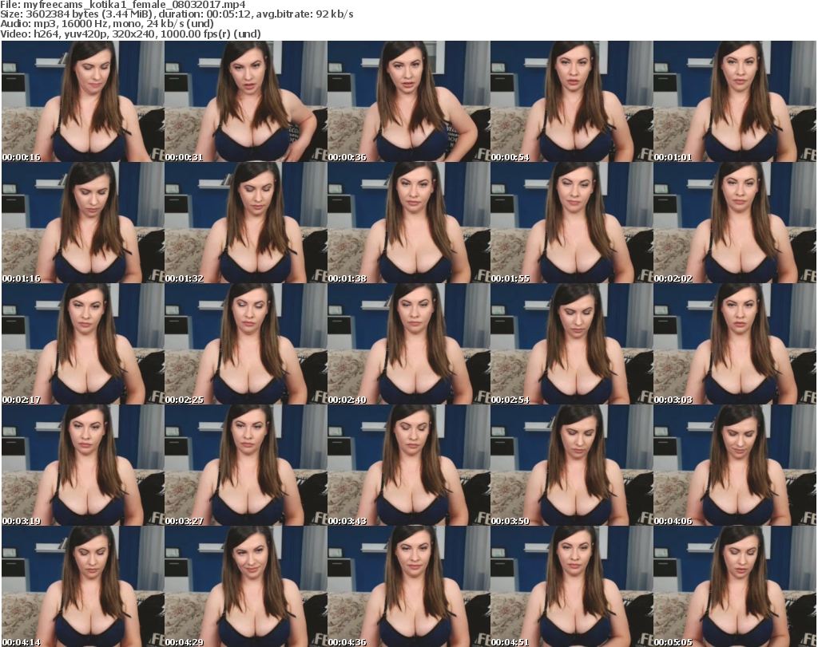
Task: Click the thumbnail at 00:03:19
Action: click(83, 465)
